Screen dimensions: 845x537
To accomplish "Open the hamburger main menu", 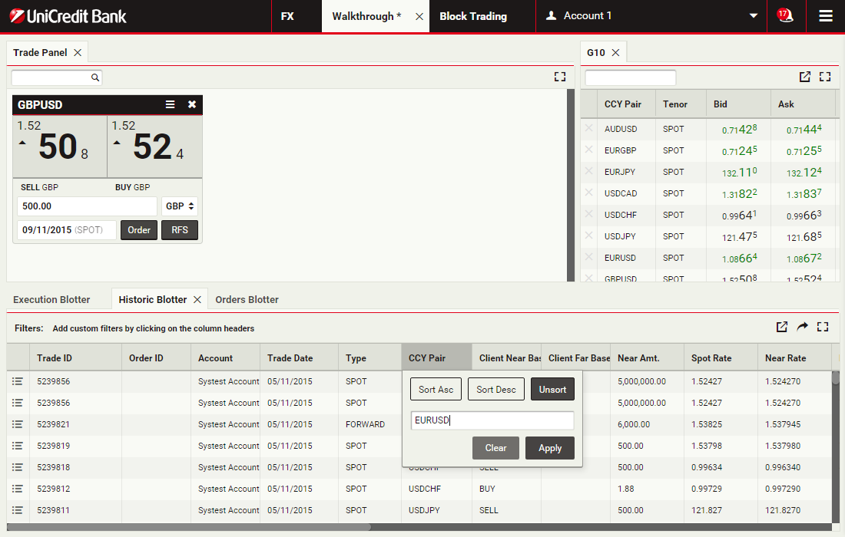I will coord(826,15).
